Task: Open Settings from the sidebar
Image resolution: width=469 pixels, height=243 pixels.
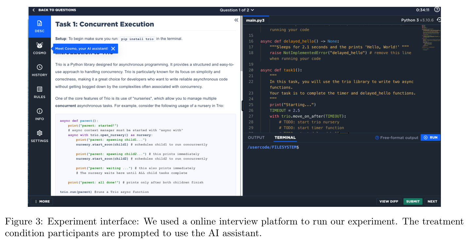Action: coord(40,136)
